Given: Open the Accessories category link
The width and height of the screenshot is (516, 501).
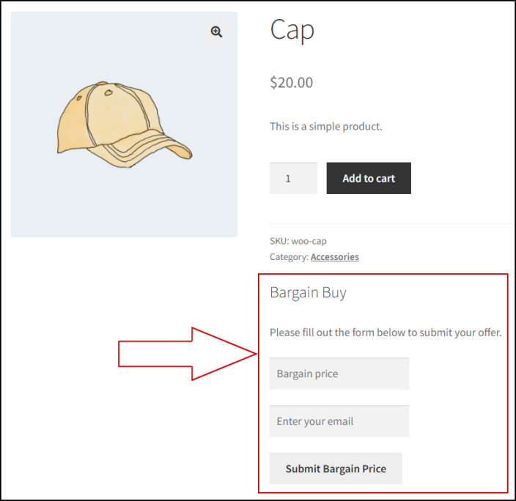Looking at the screenshot, I should pyautogui.click(x=334, y=257).
